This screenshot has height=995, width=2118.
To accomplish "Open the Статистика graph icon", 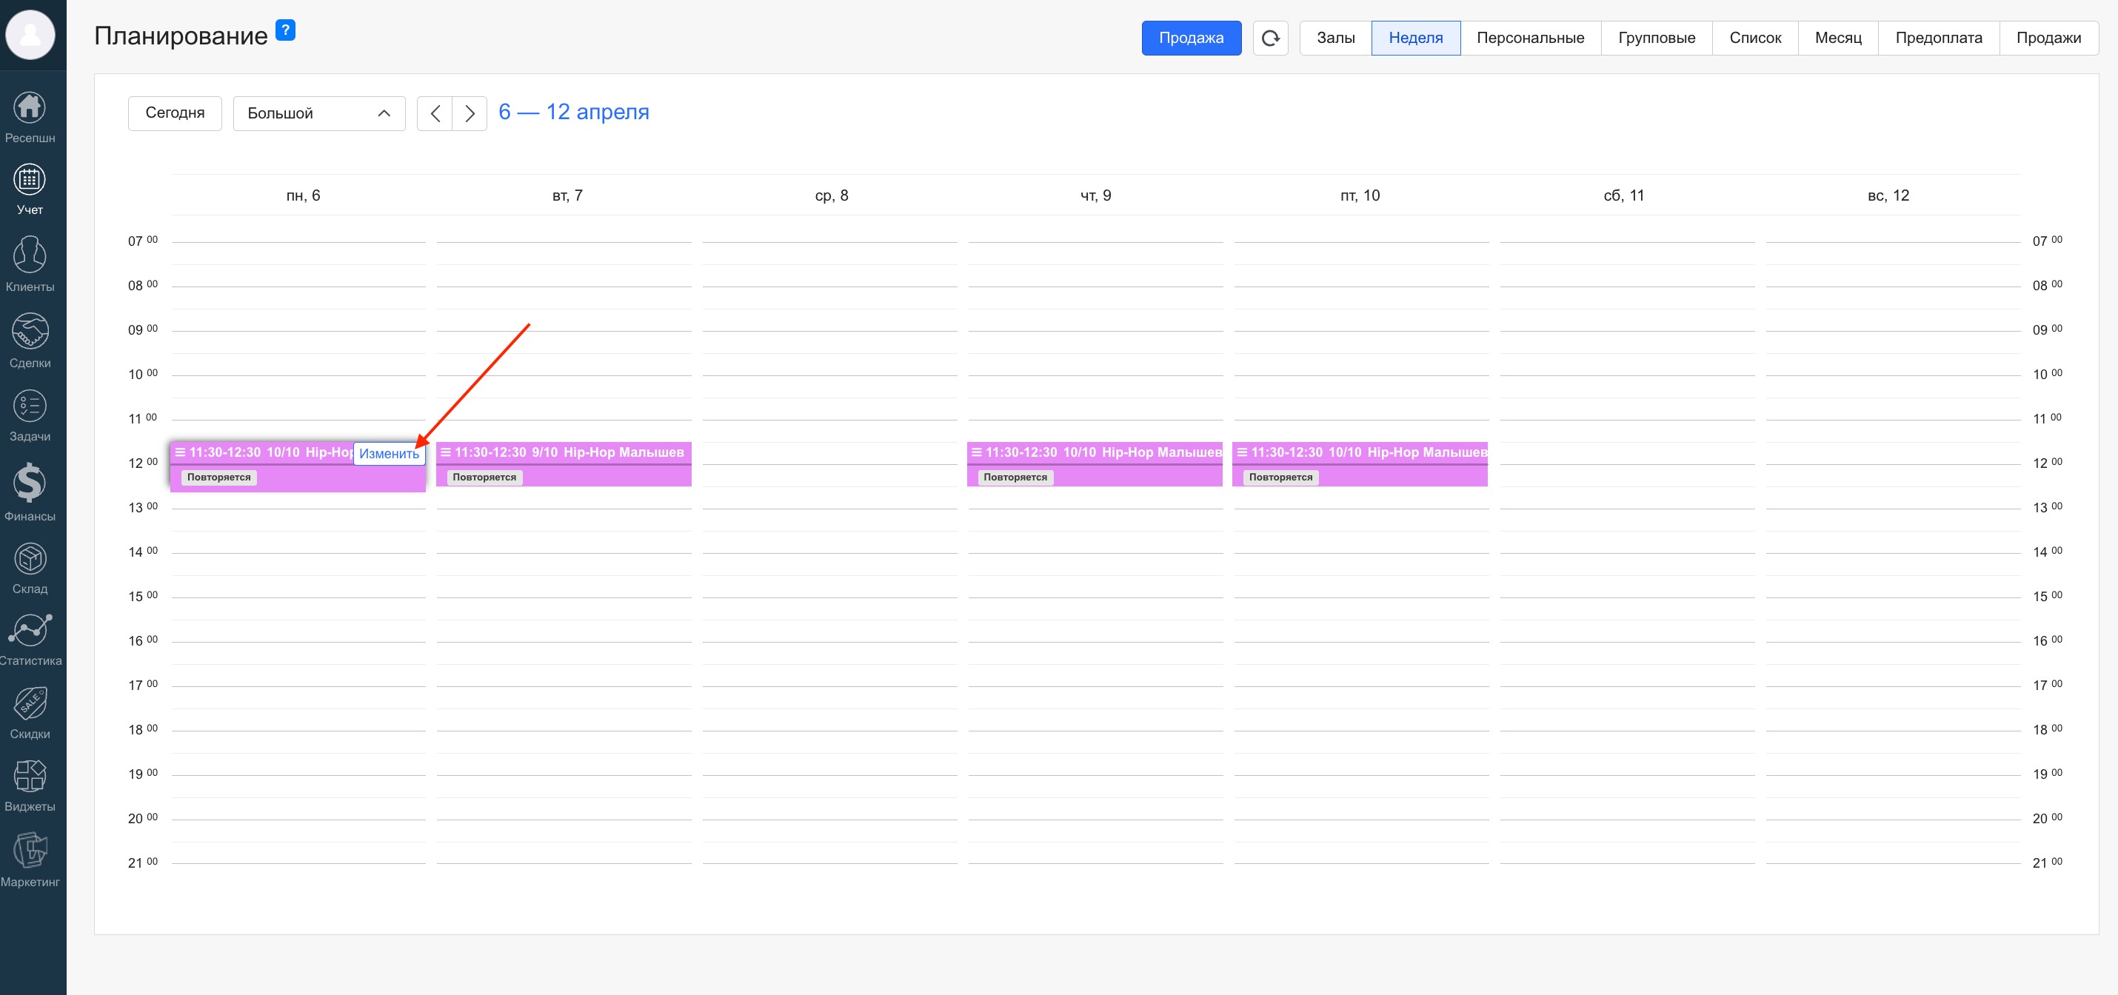I will point(30,630).
